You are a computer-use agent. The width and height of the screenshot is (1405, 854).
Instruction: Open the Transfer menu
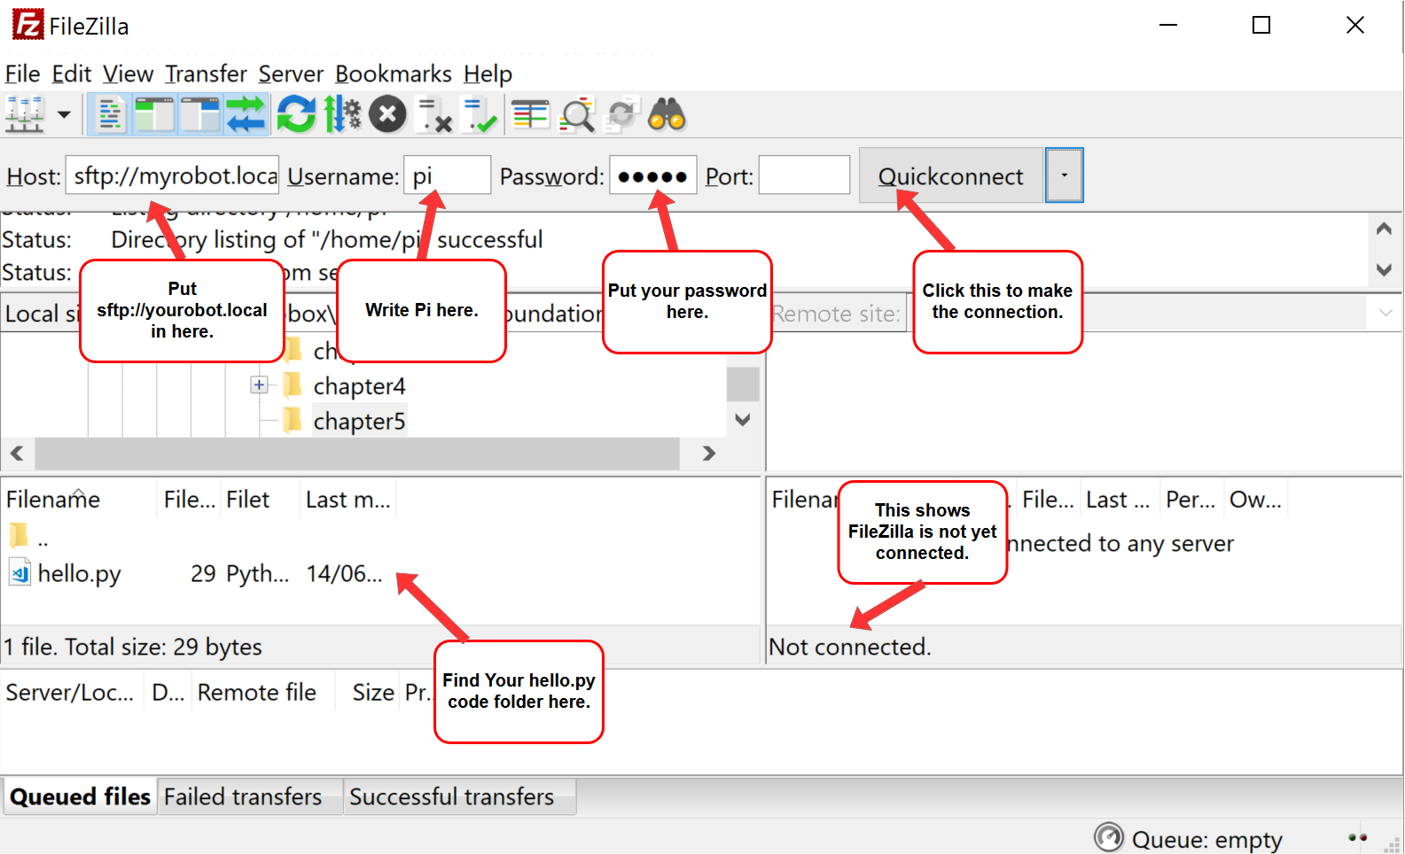[x=206, y=74]
